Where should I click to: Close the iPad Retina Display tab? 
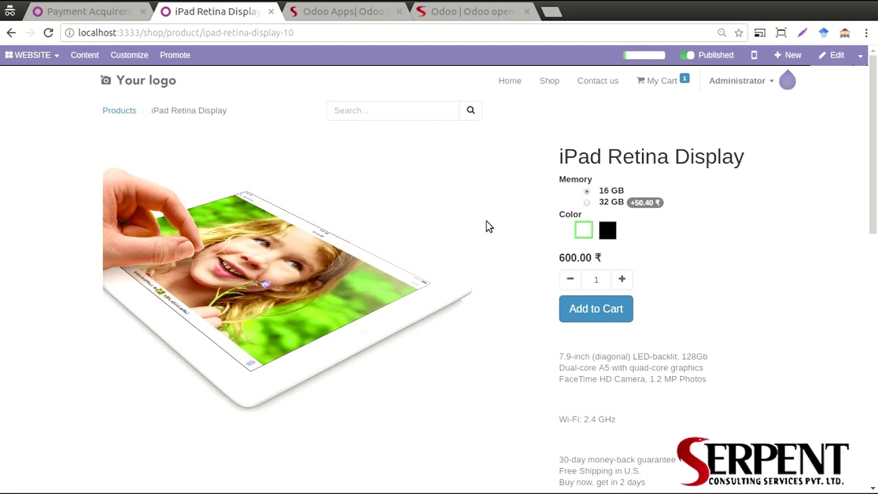tap(271, 12)
